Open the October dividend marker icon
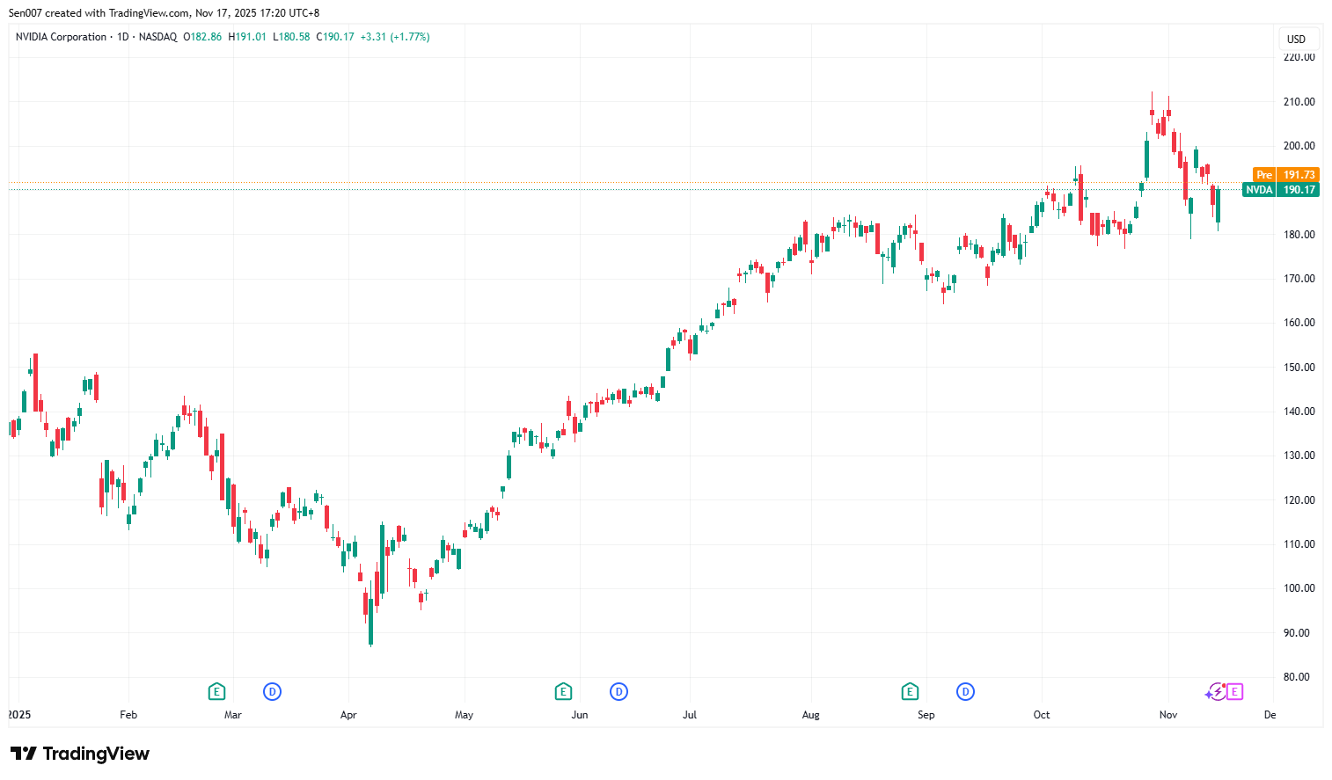1332x780 pixels. pyautogui.click(x=965, y=692)
